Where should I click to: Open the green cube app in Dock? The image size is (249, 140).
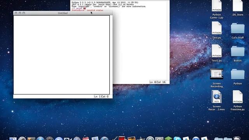click(168, 138)
